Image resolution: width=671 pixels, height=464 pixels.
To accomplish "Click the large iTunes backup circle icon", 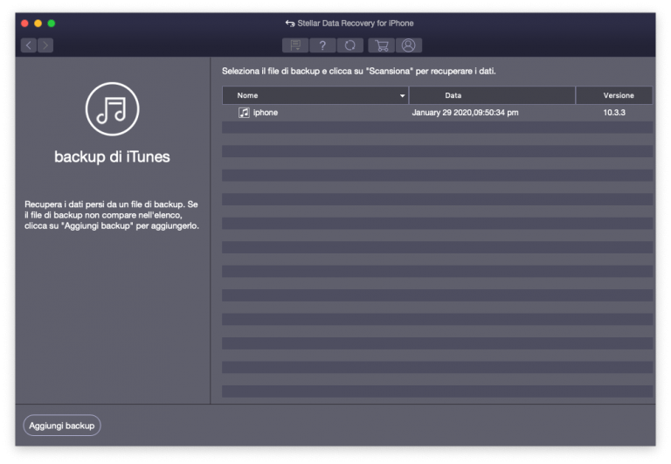I will coord(112,109).
